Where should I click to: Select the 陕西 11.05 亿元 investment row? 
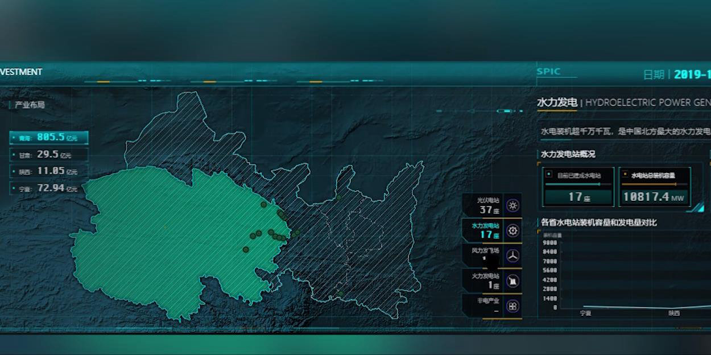[x=49, y=171]
